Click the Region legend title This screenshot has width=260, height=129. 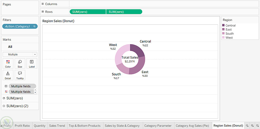(227, 20)
